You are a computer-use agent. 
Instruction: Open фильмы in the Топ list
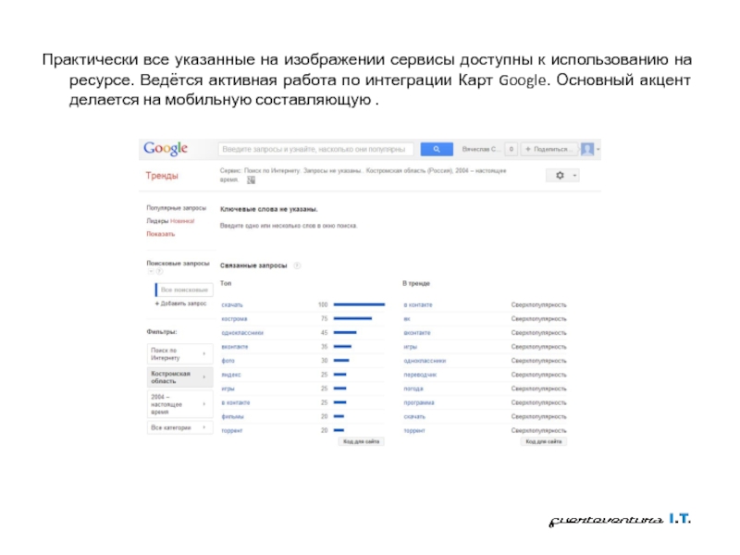233,417
